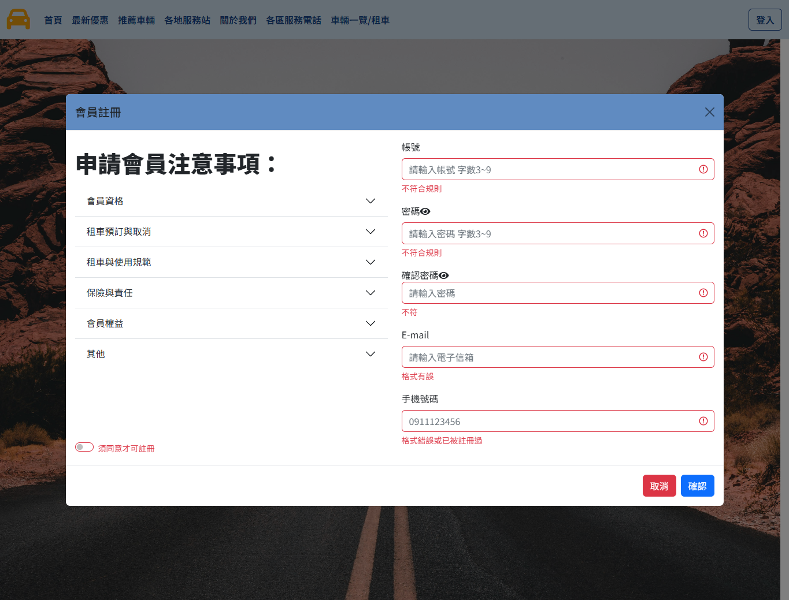Image resolution: width=789 pixels, height=600 pixels.
Task: Enable the 須同意才可註冊 agreement switch
Action: point(84,447)
